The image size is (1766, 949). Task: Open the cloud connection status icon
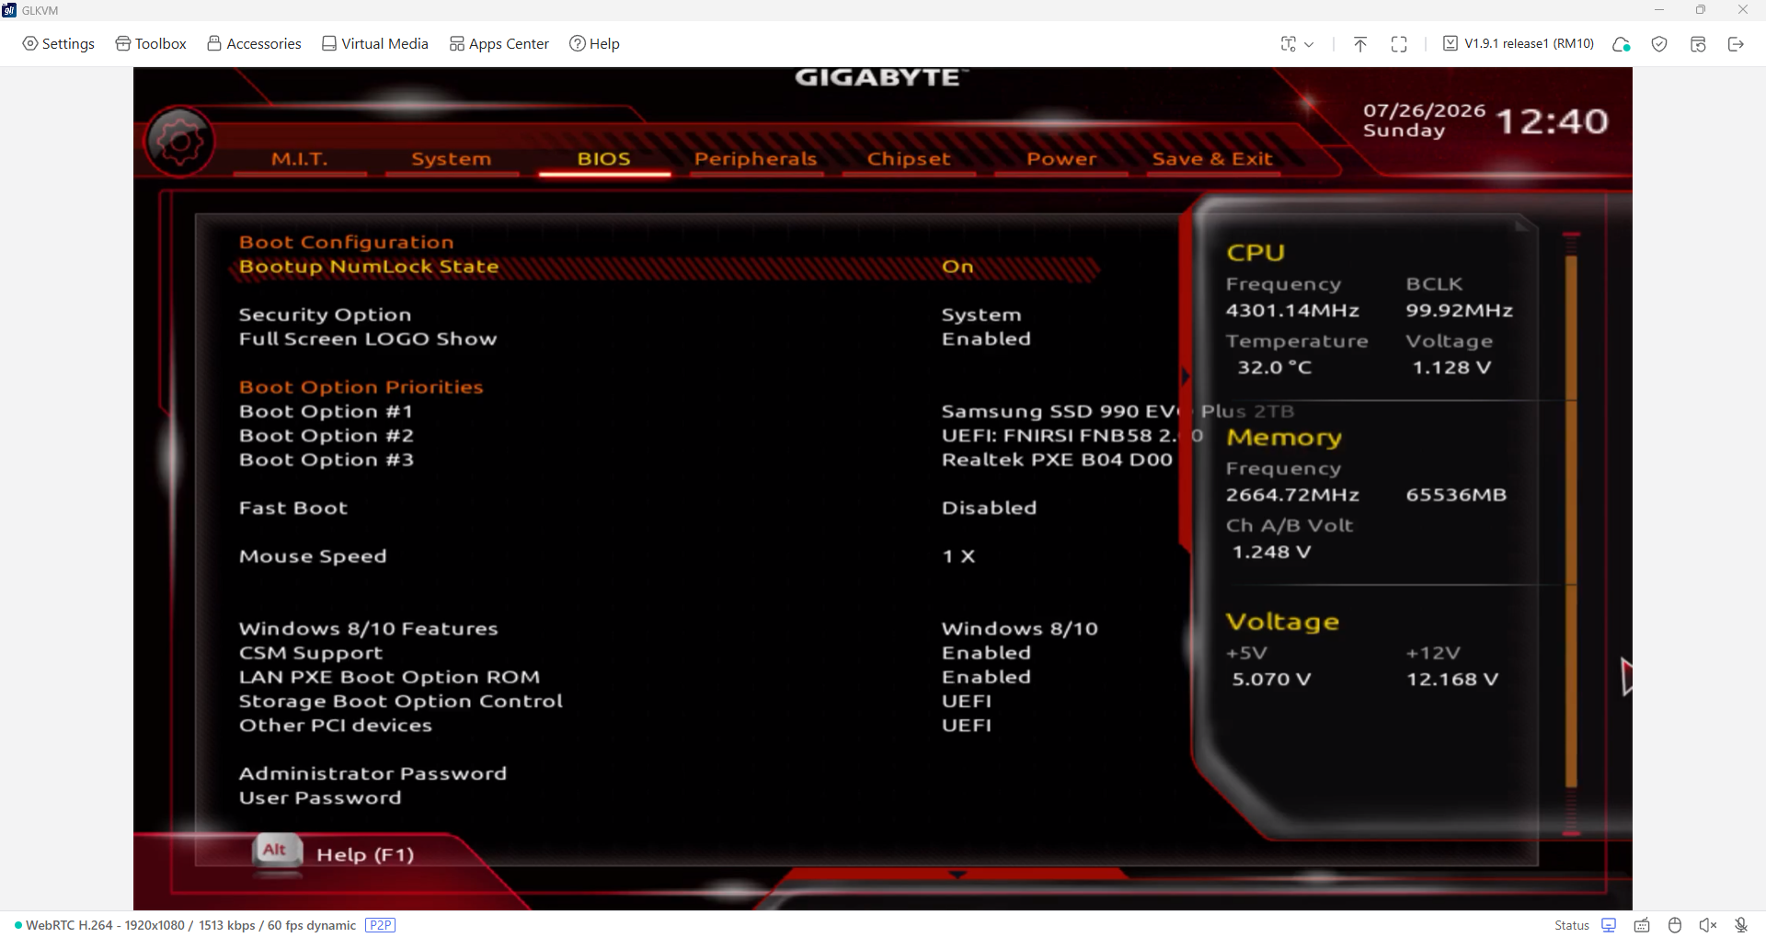(1622, 44)
